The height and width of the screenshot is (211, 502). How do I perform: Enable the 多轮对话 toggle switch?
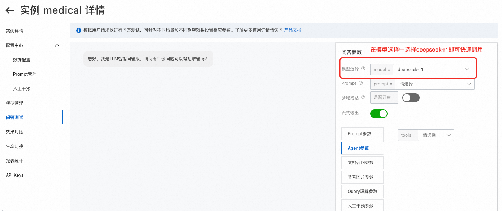pyautogui.click(x=411, y=98)
